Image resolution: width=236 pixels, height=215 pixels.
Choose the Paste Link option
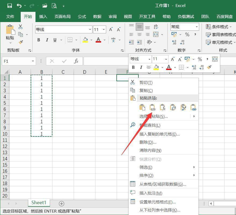coord(193,107)
